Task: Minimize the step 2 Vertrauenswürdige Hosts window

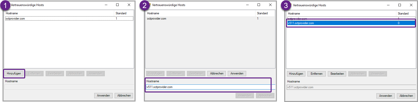Action: coord(247,5)
